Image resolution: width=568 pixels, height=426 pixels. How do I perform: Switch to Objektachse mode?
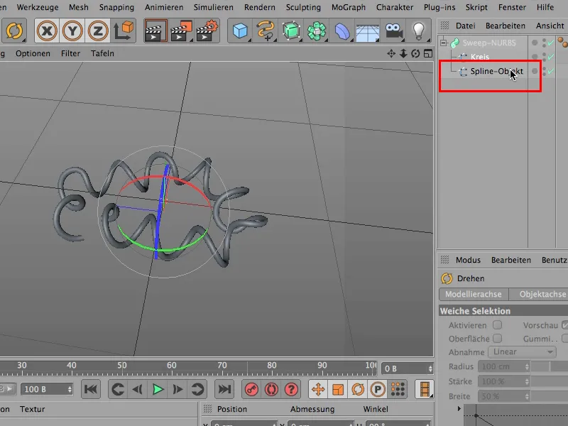541,294
